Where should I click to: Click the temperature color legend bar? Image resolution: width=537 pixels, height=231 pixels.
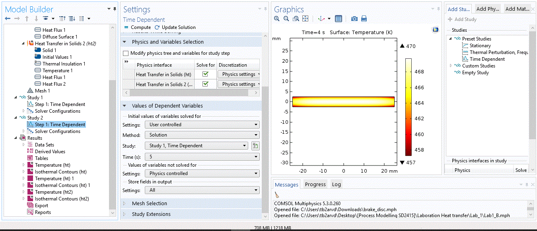(x=408, y=107)
